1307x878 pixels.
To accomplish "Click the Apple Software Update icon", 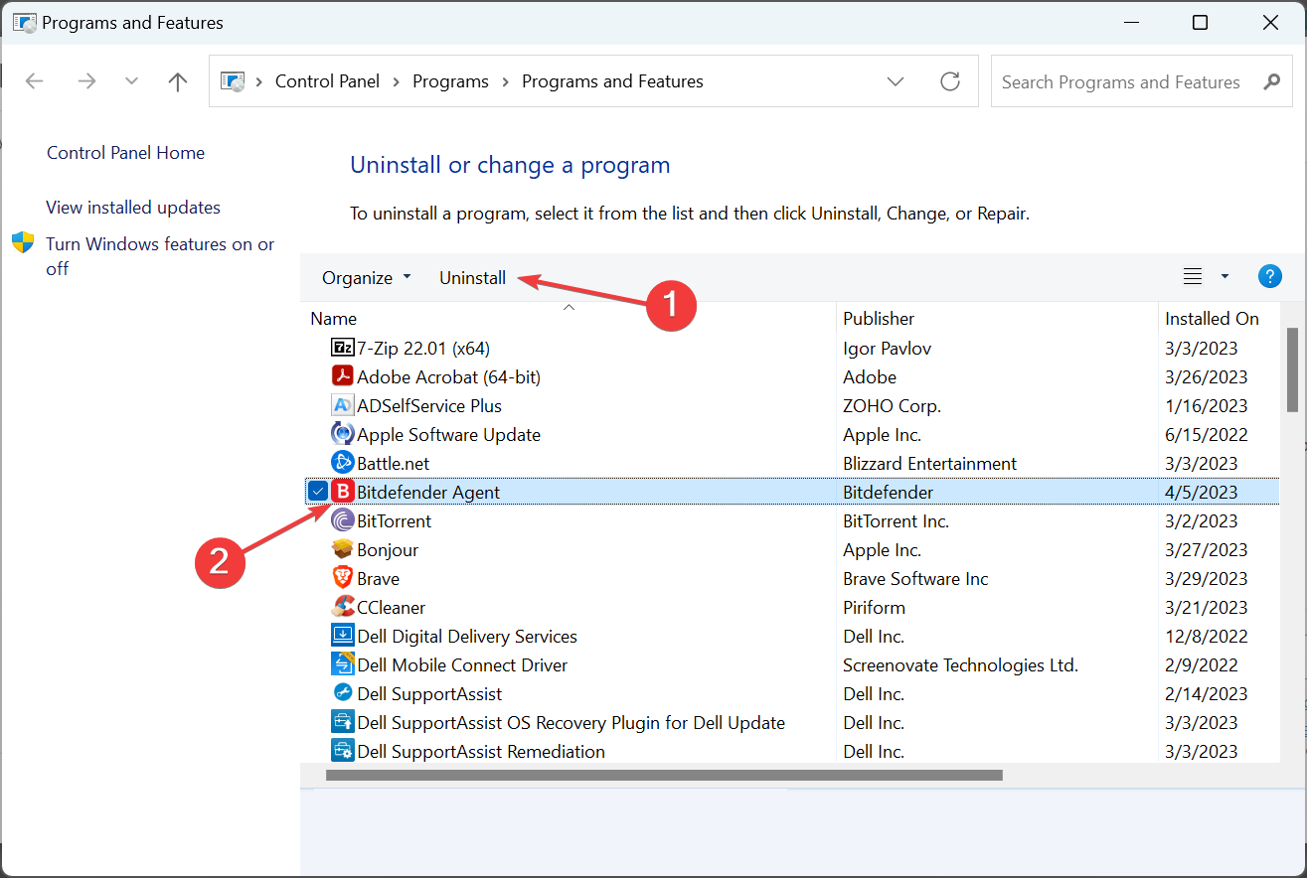I will pyautogui.click(x=342, y=434).
